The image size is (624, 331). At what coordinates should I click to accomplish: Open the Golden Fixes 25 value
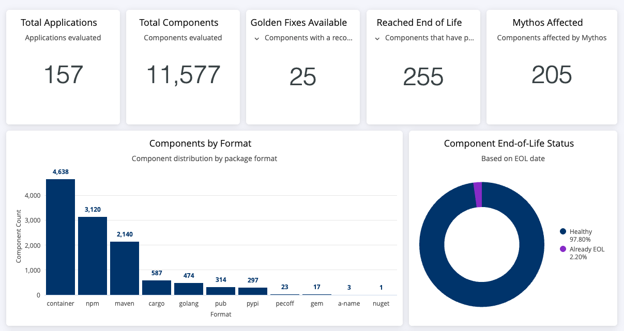point(303,76)
